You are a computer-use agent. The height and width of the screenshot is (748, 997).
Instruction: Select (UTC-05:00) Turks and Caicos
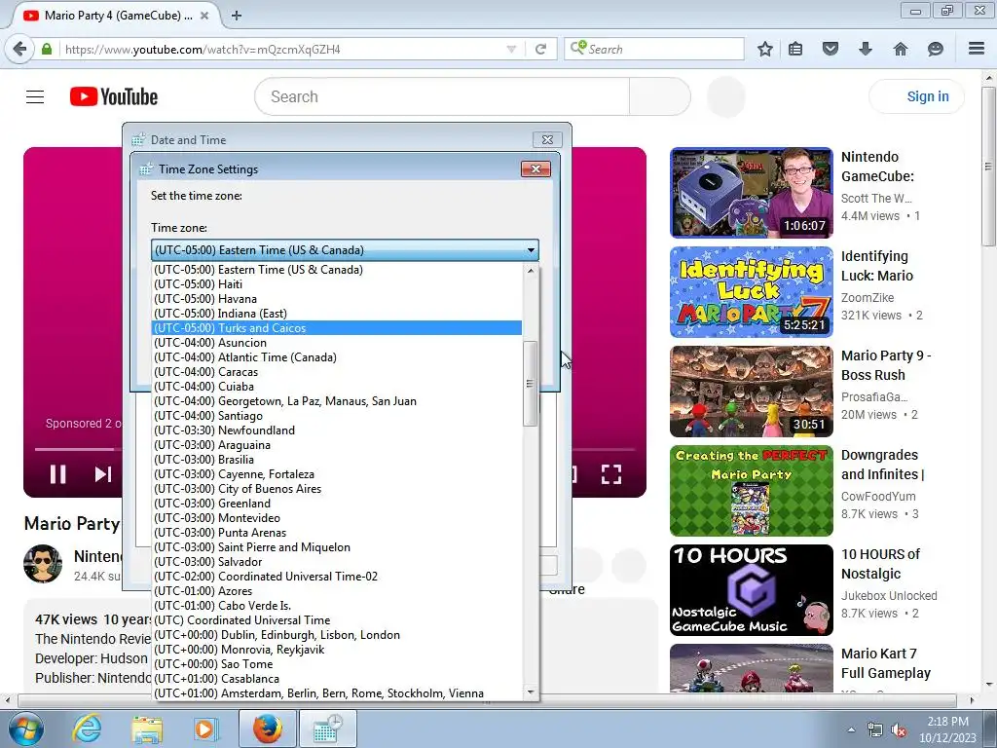(336, 328)
